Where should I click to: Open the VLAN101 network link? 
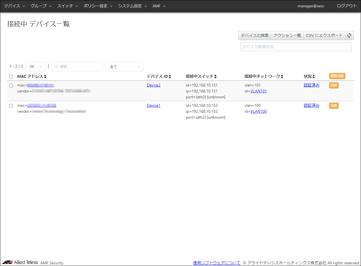[x=259, y=91]
